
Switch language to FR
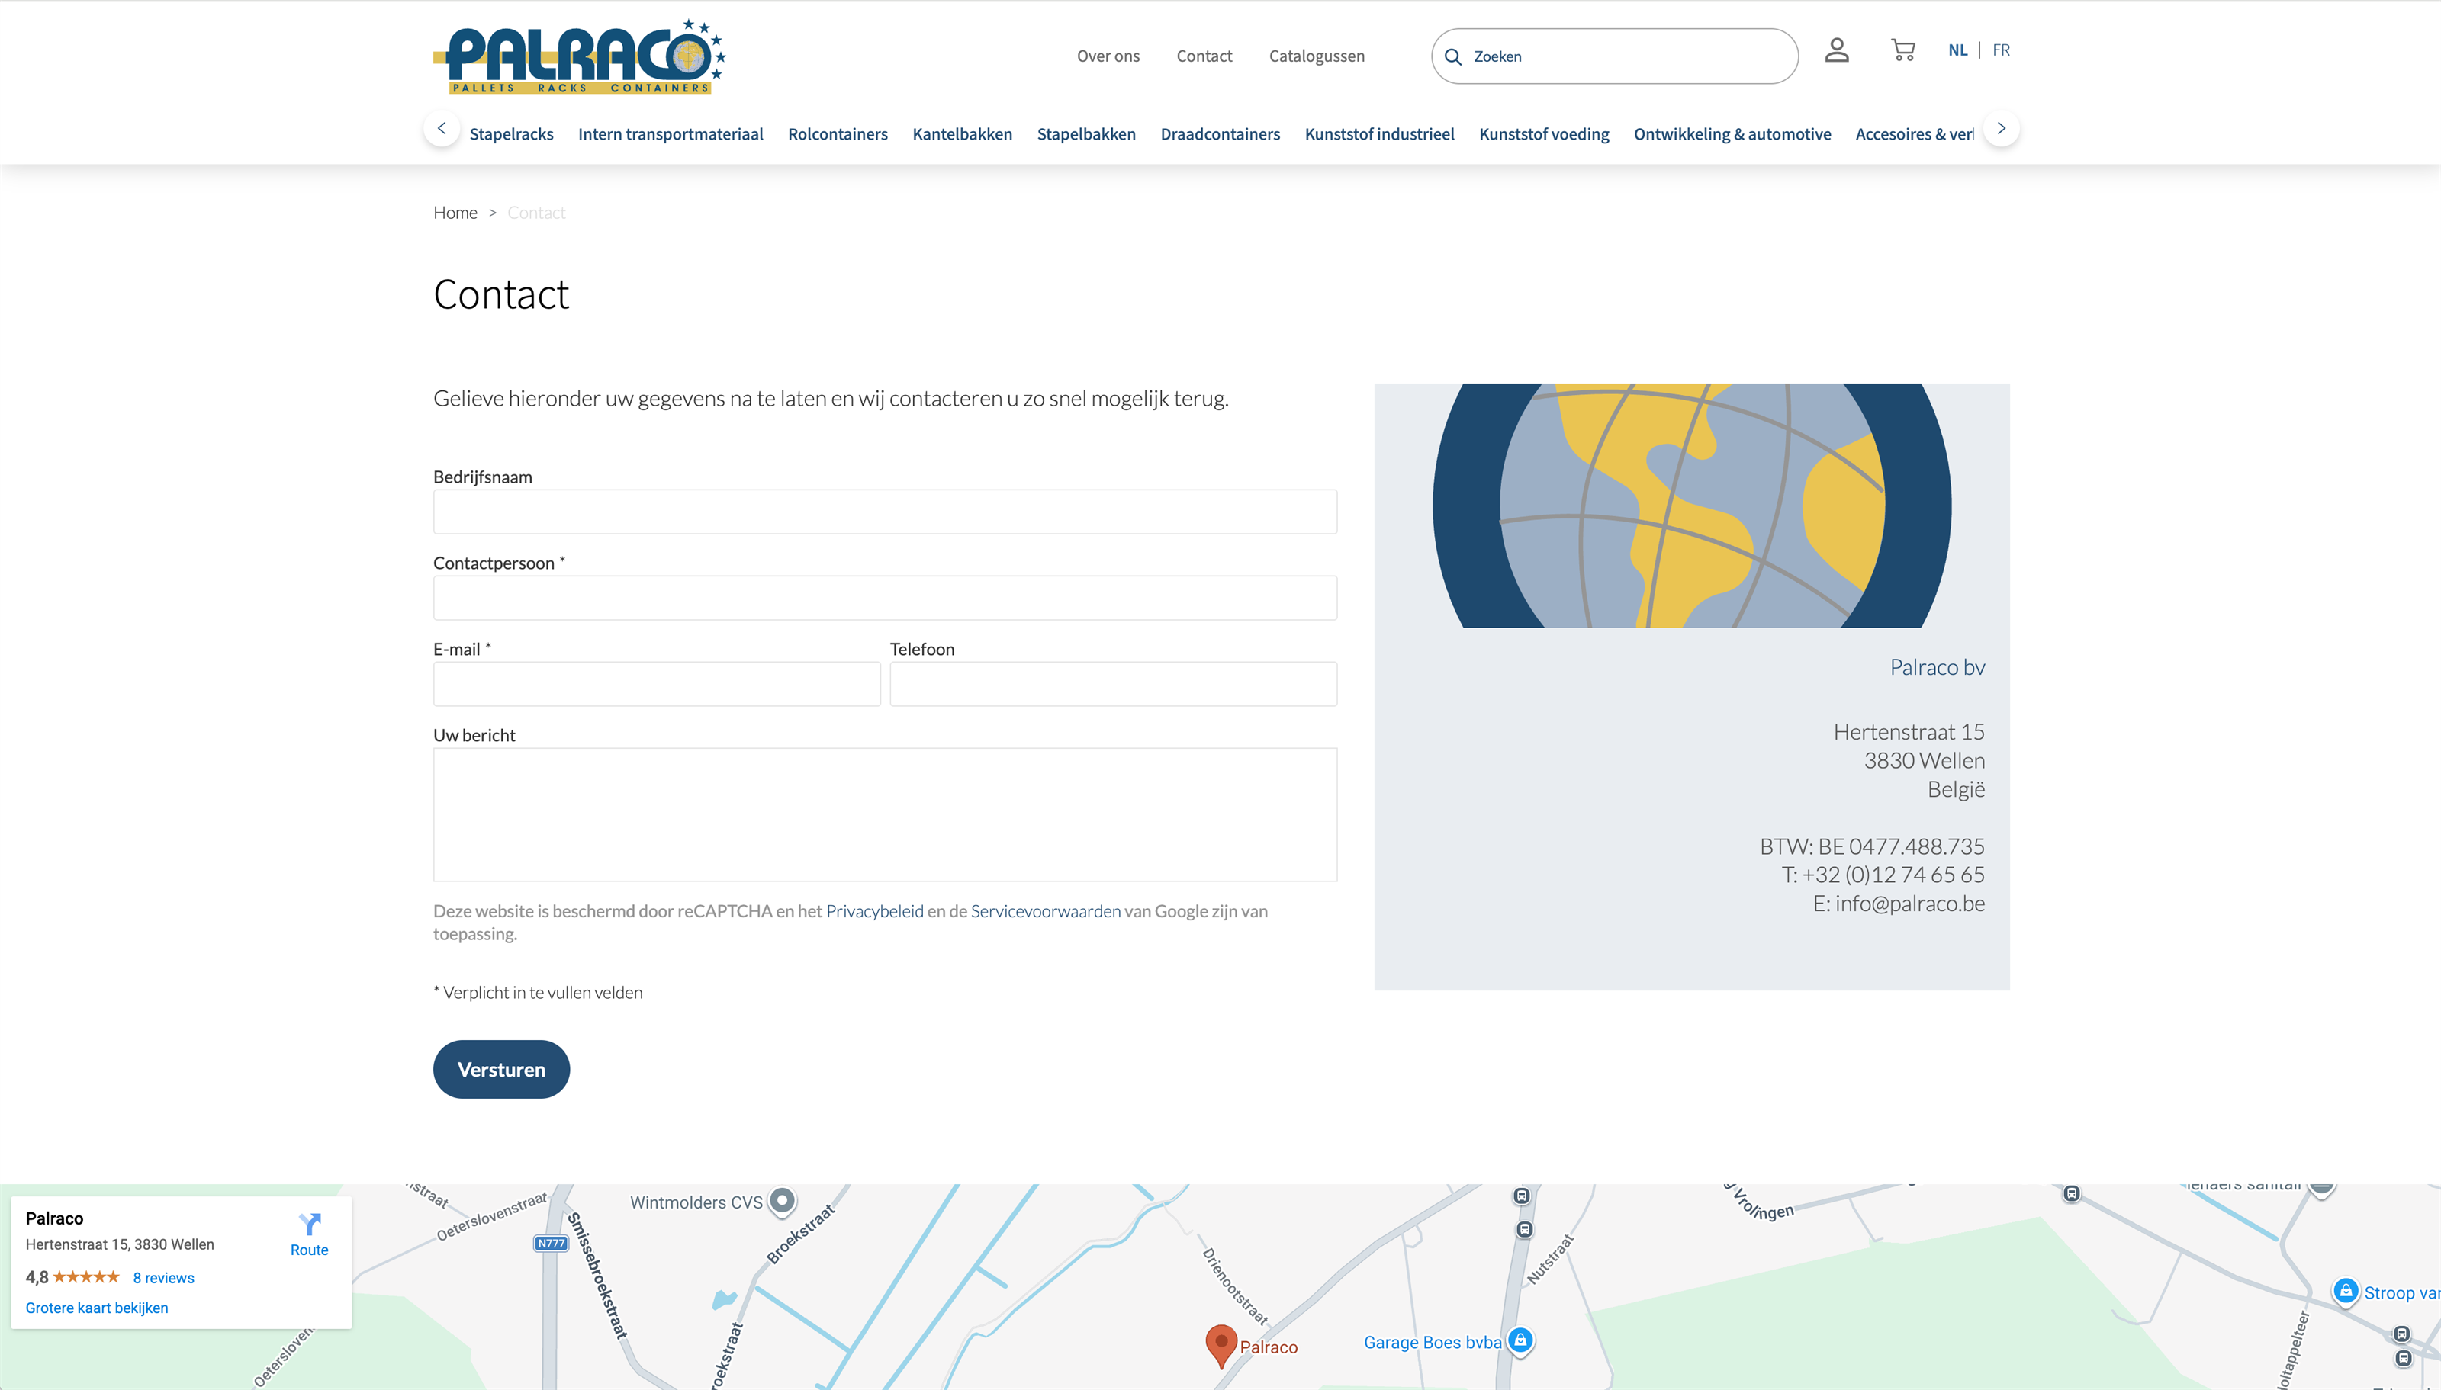tap(2001, 50)
